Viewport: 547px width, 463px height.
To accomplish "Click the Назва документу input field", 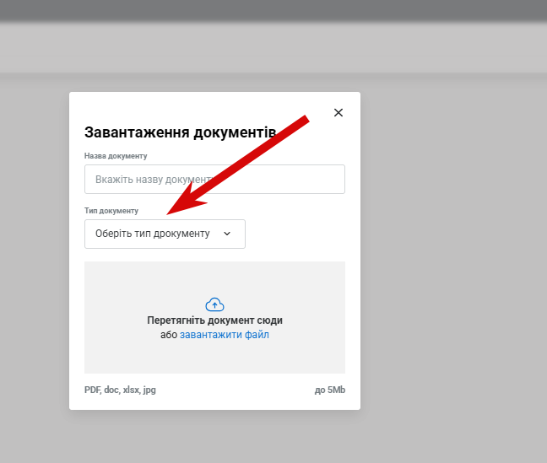I will 214,179.
